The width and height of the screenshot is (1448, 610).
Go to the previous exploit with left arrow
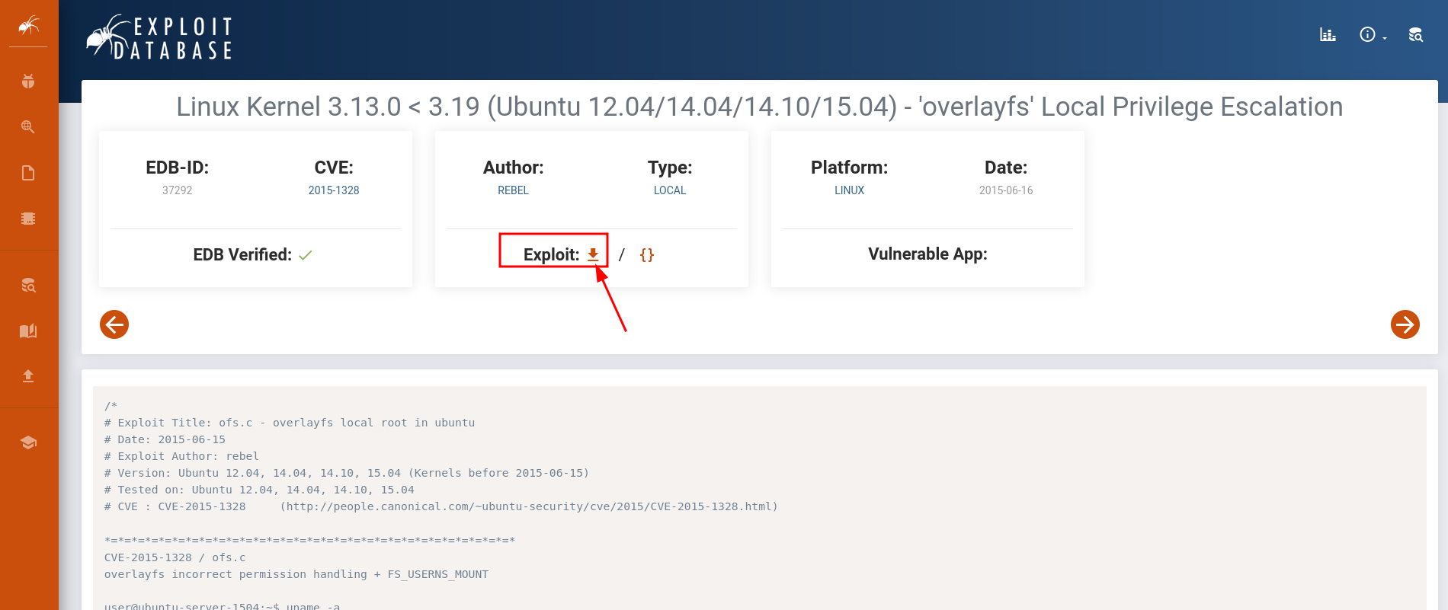coord(114,324)
